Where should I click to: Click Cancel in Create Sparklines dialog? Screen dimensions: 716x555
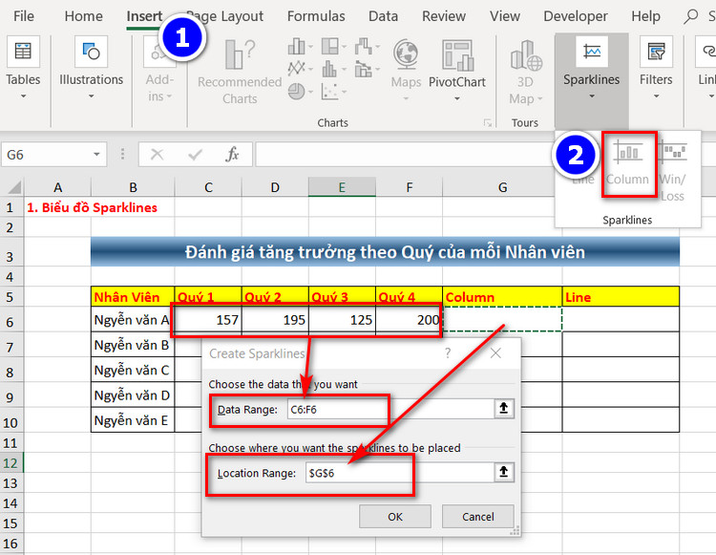coord(477,516)
